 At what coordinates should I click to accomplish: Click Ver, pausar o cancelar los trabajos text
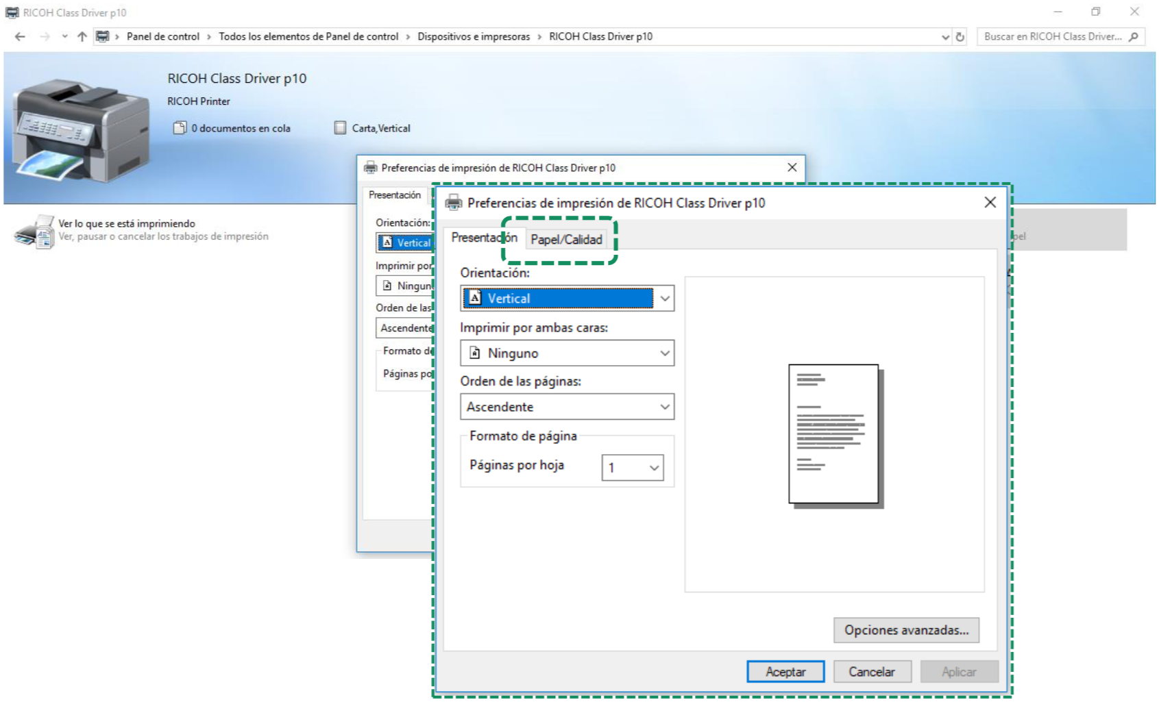[x=163, y=236]
